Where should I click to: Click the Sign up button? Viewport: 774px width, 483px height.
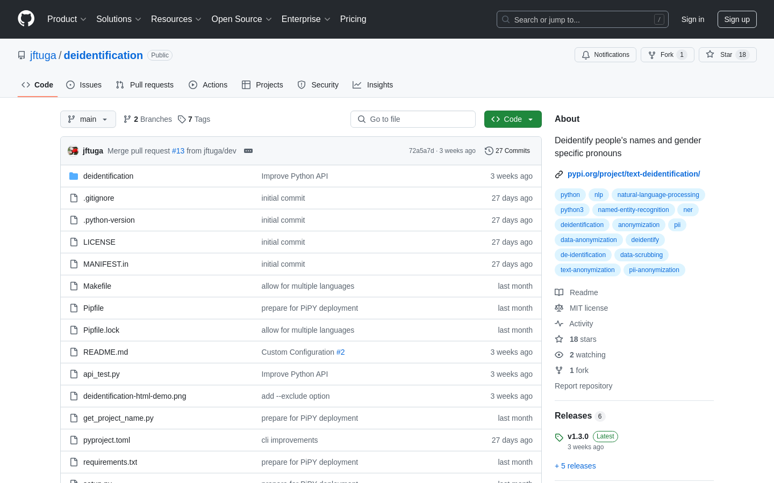pos(737,19)
